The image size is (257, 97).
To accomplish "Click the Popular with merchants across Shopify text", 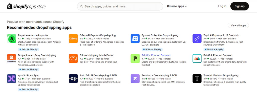I will (x=36, y=22).
